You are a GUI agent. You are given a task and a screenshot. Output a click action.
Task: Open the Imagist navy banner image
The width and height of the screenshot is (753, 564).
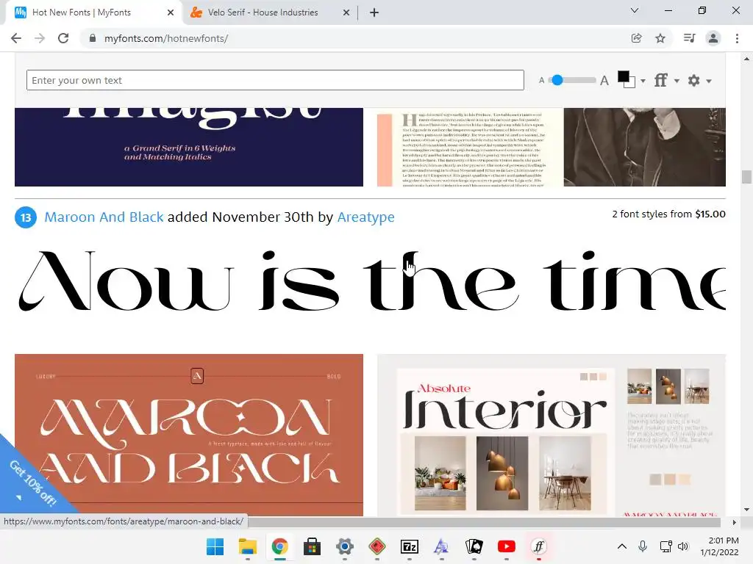pos(189,147)
